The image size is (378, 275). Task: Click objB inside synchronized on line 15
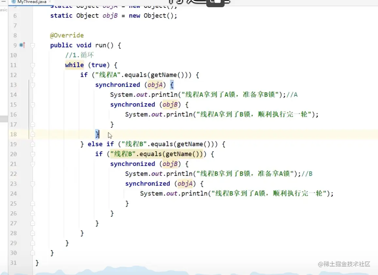pos(170,105)
